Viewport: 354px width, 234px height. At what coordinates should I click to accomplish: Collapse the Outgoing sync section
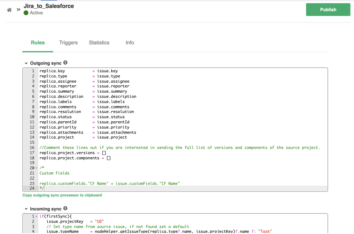(x=26, y=63)
